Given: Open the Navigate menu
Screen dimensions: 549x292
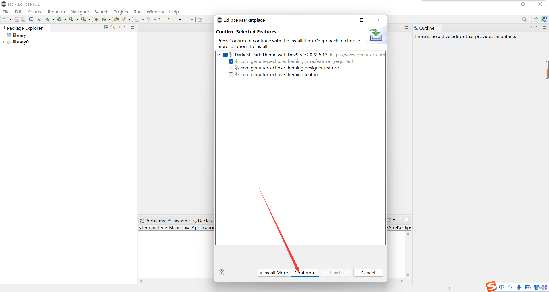Looking at the screenshot, I should click(x=80, y=12).
